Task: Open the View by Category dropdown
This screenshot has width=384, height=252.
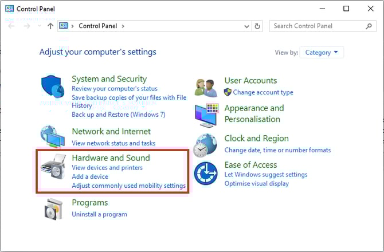Action: [x=321, y=53]
